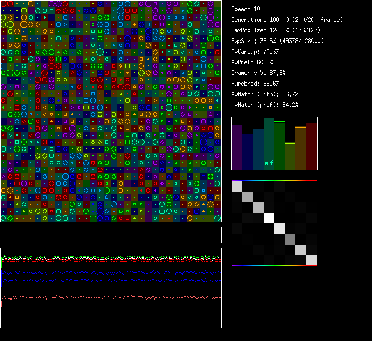Click the Speed: 10 readout
This screenshot has height=341, width=372.
pos(246,9)
